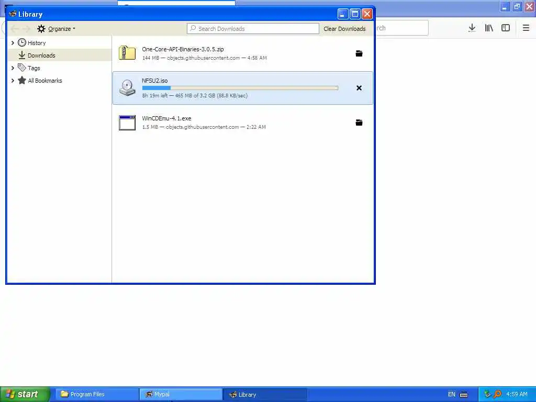Select History in the sidebar

[x=37, y=43]
